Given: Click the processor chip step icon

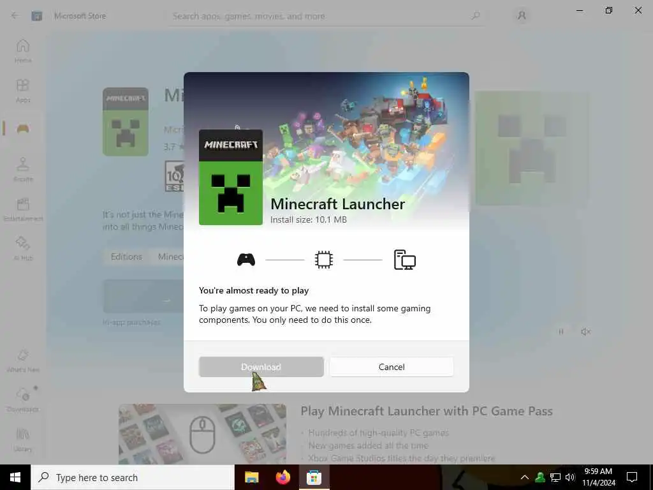Looking at the screenshot, I should click(323, 260).
